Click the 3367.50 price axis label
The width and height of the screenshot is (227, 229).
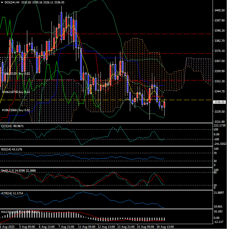[x=219, y=61]
